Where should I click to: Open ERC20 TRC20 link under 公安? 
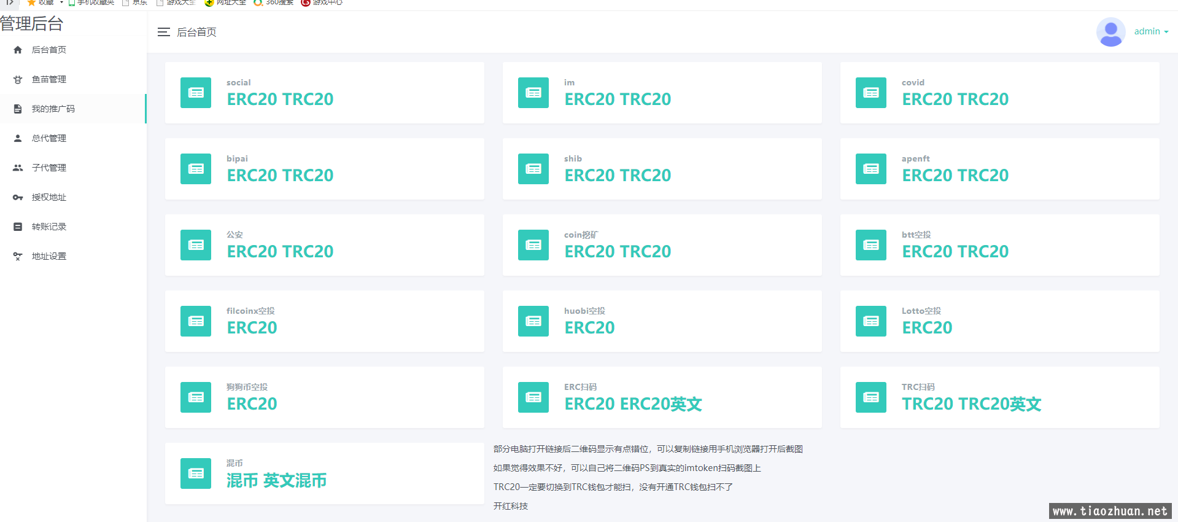280,251
